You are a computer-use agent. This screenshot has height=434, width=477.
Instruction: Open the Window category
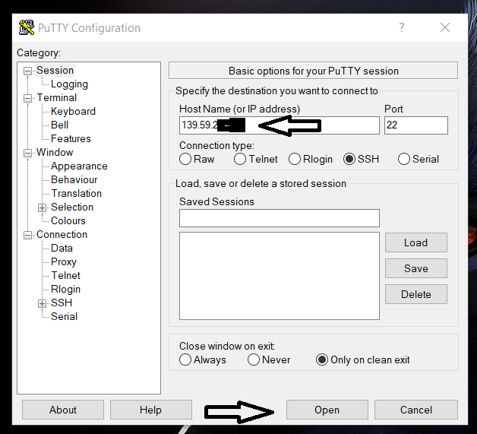55,152
